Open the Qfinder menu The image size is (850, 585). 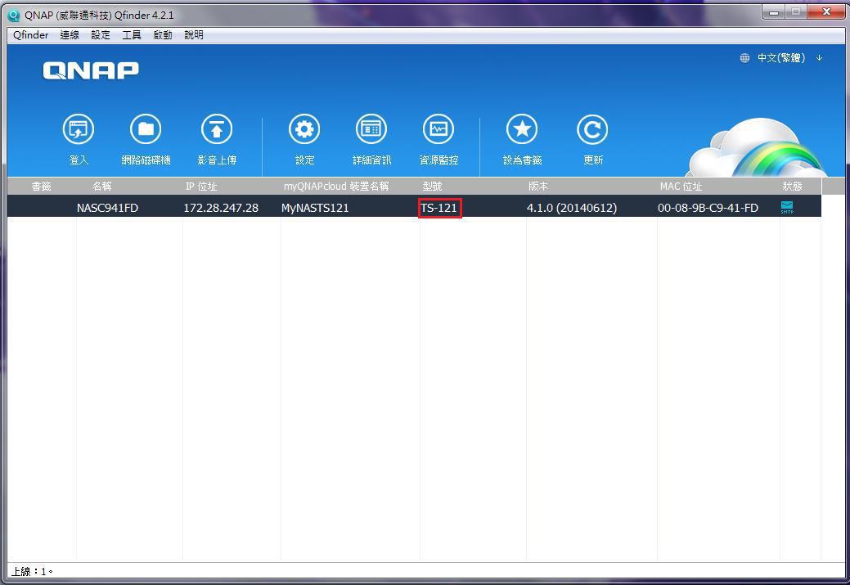30,34
